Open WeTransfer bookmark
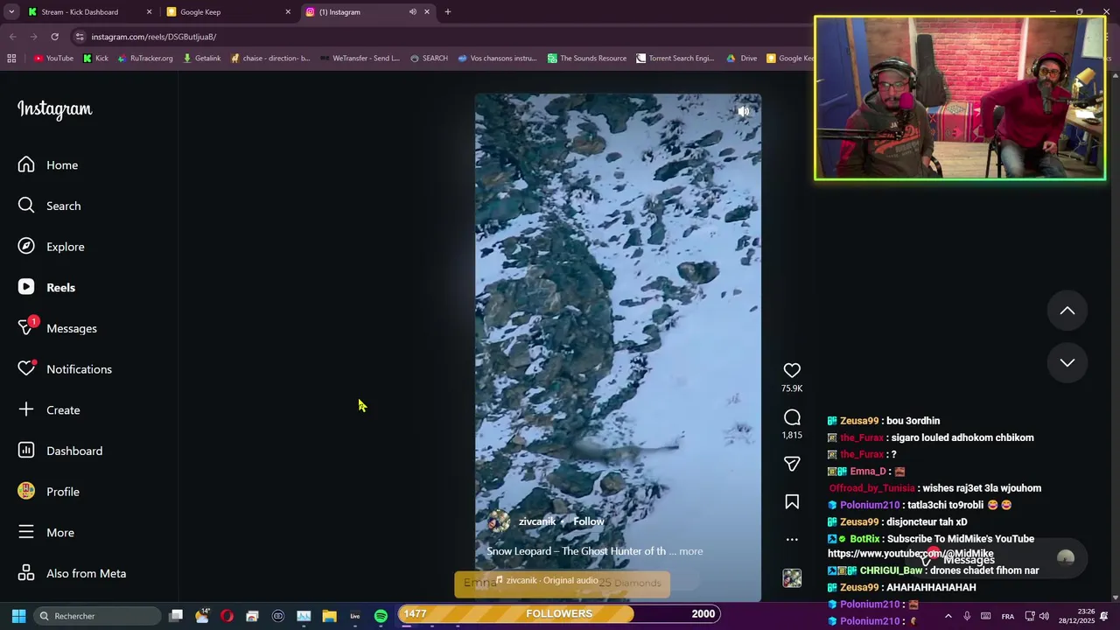The image size is (1120, 630). click(360, 59)
